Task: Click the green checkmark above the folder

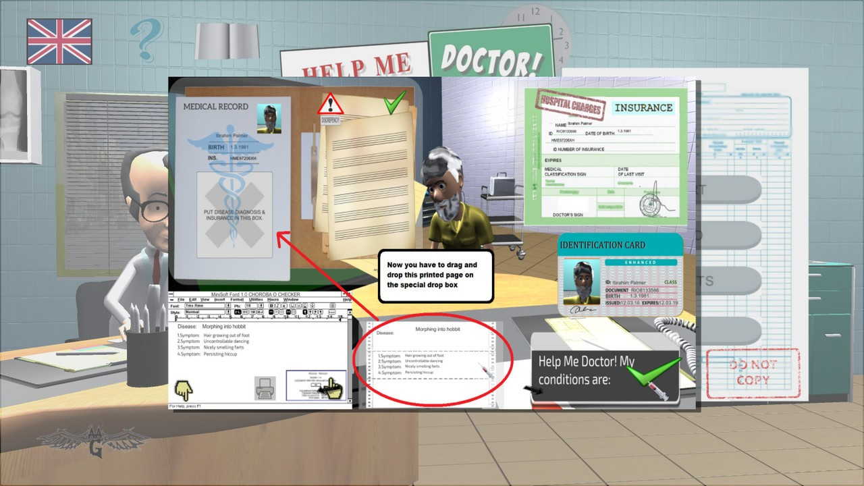Action: pyautogui.click(x=394, y=104)
